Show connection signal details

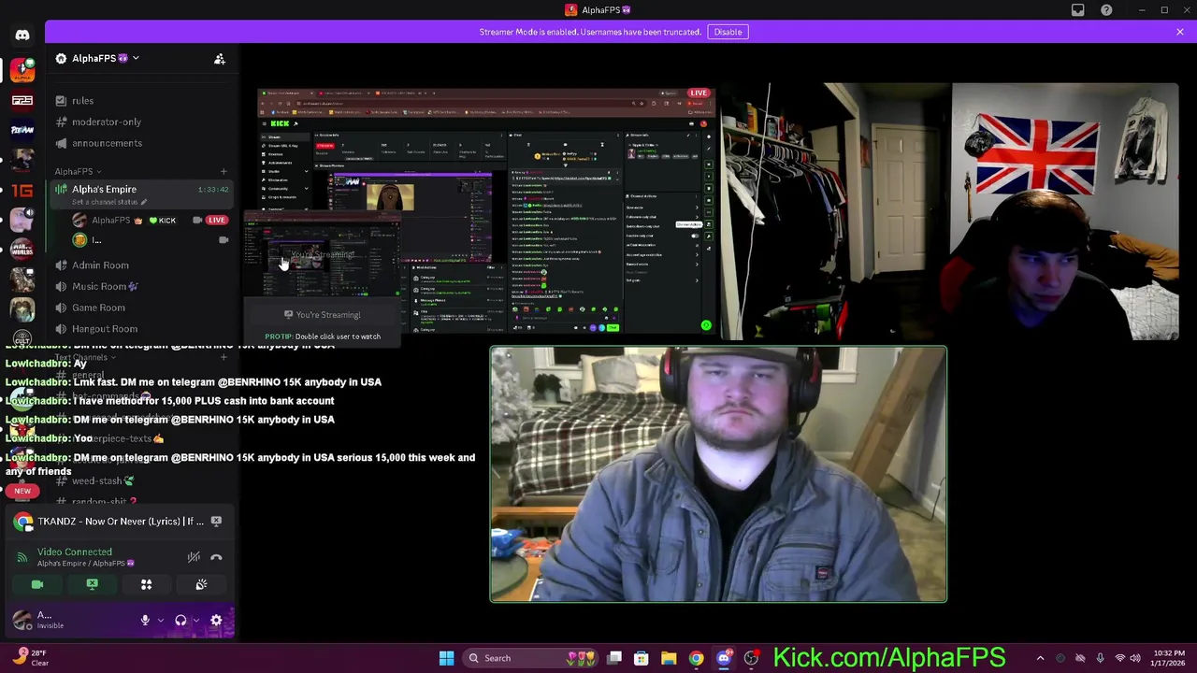(x=22, y=557)
